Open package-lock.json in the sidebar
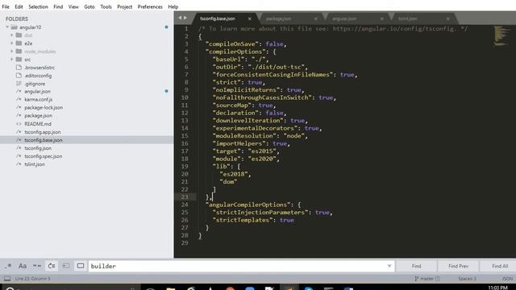The height and width of the screenshot is (290, 516). pyautogui.click(x=44, y=107)
